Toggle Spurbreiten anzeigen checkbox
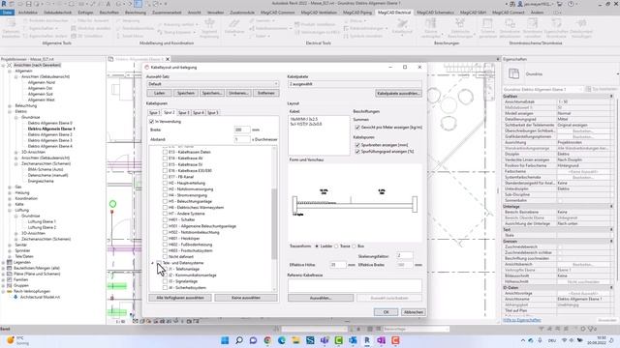 (x=357, y=145)
